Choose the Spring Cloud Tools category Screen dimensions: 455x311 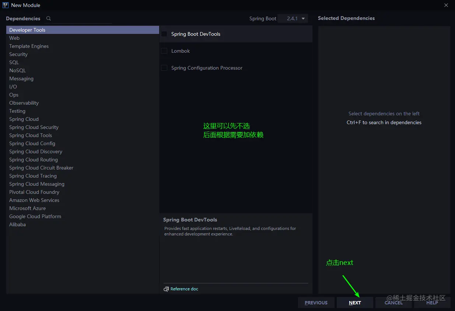click(x=83, y=135)
